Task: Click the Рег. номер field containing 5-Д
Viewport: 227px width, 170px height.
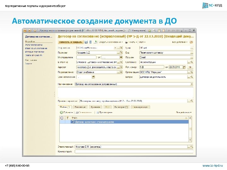Action: point(152,67)
